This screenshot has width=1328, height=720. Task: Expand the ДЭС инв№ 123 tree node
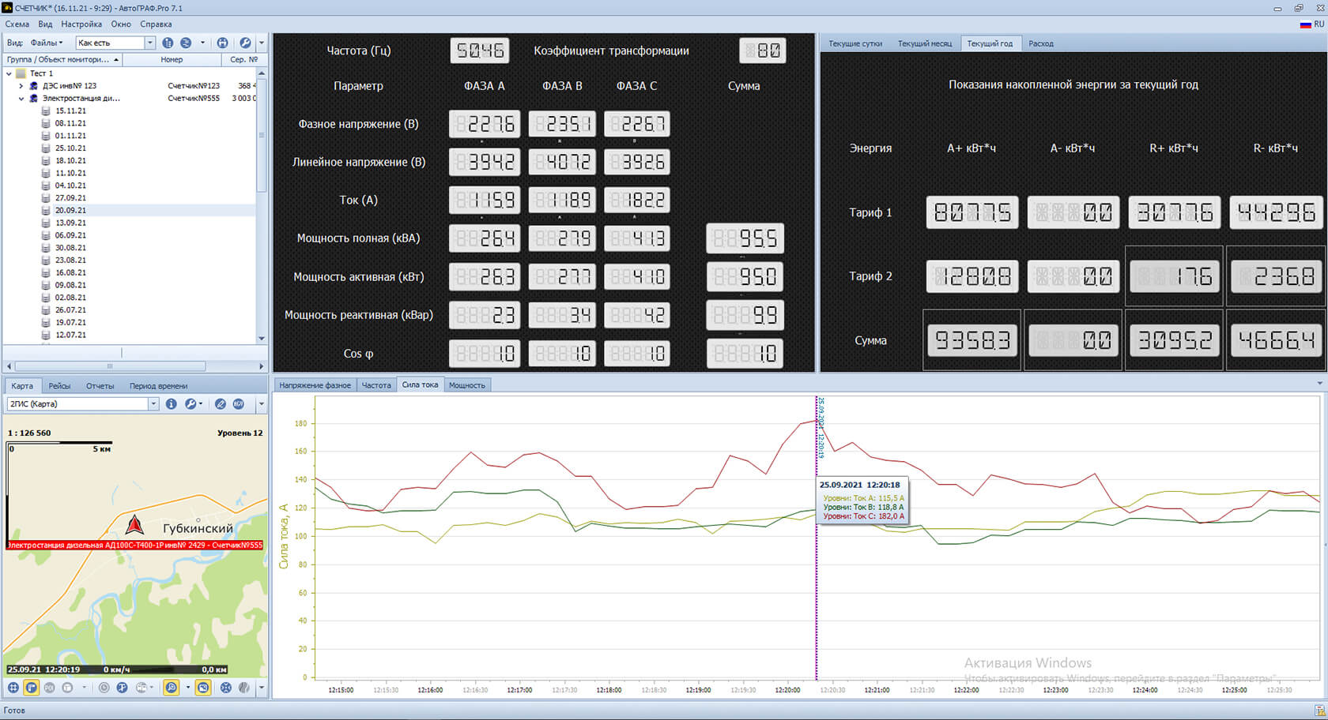[x=21, y=86]
